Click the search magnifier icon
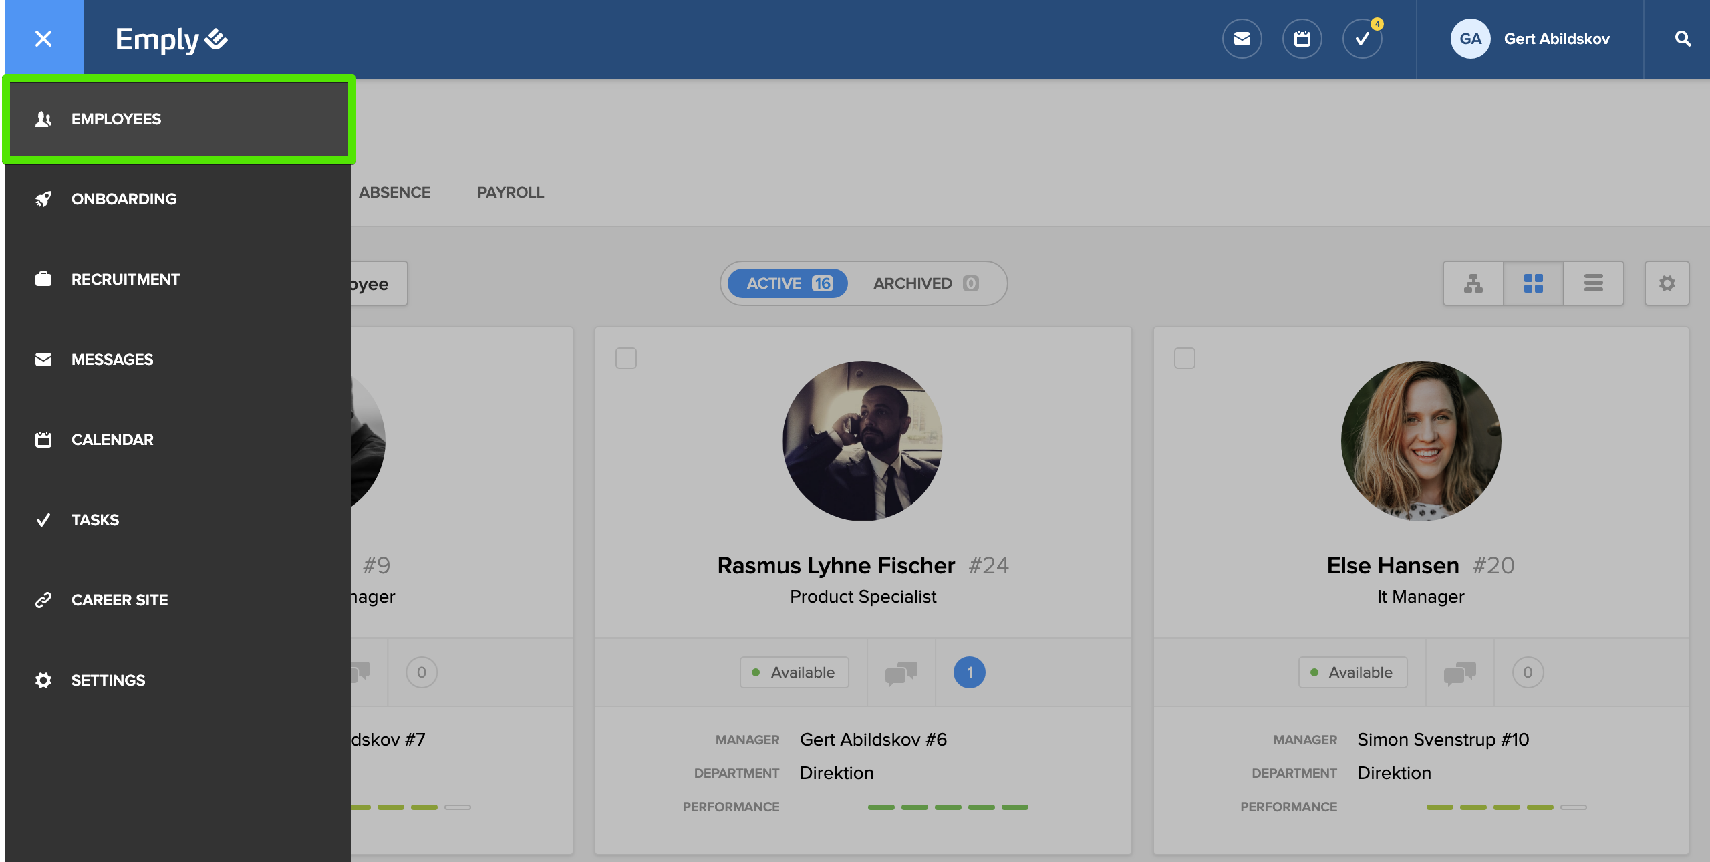 (x=1683, y=39)
